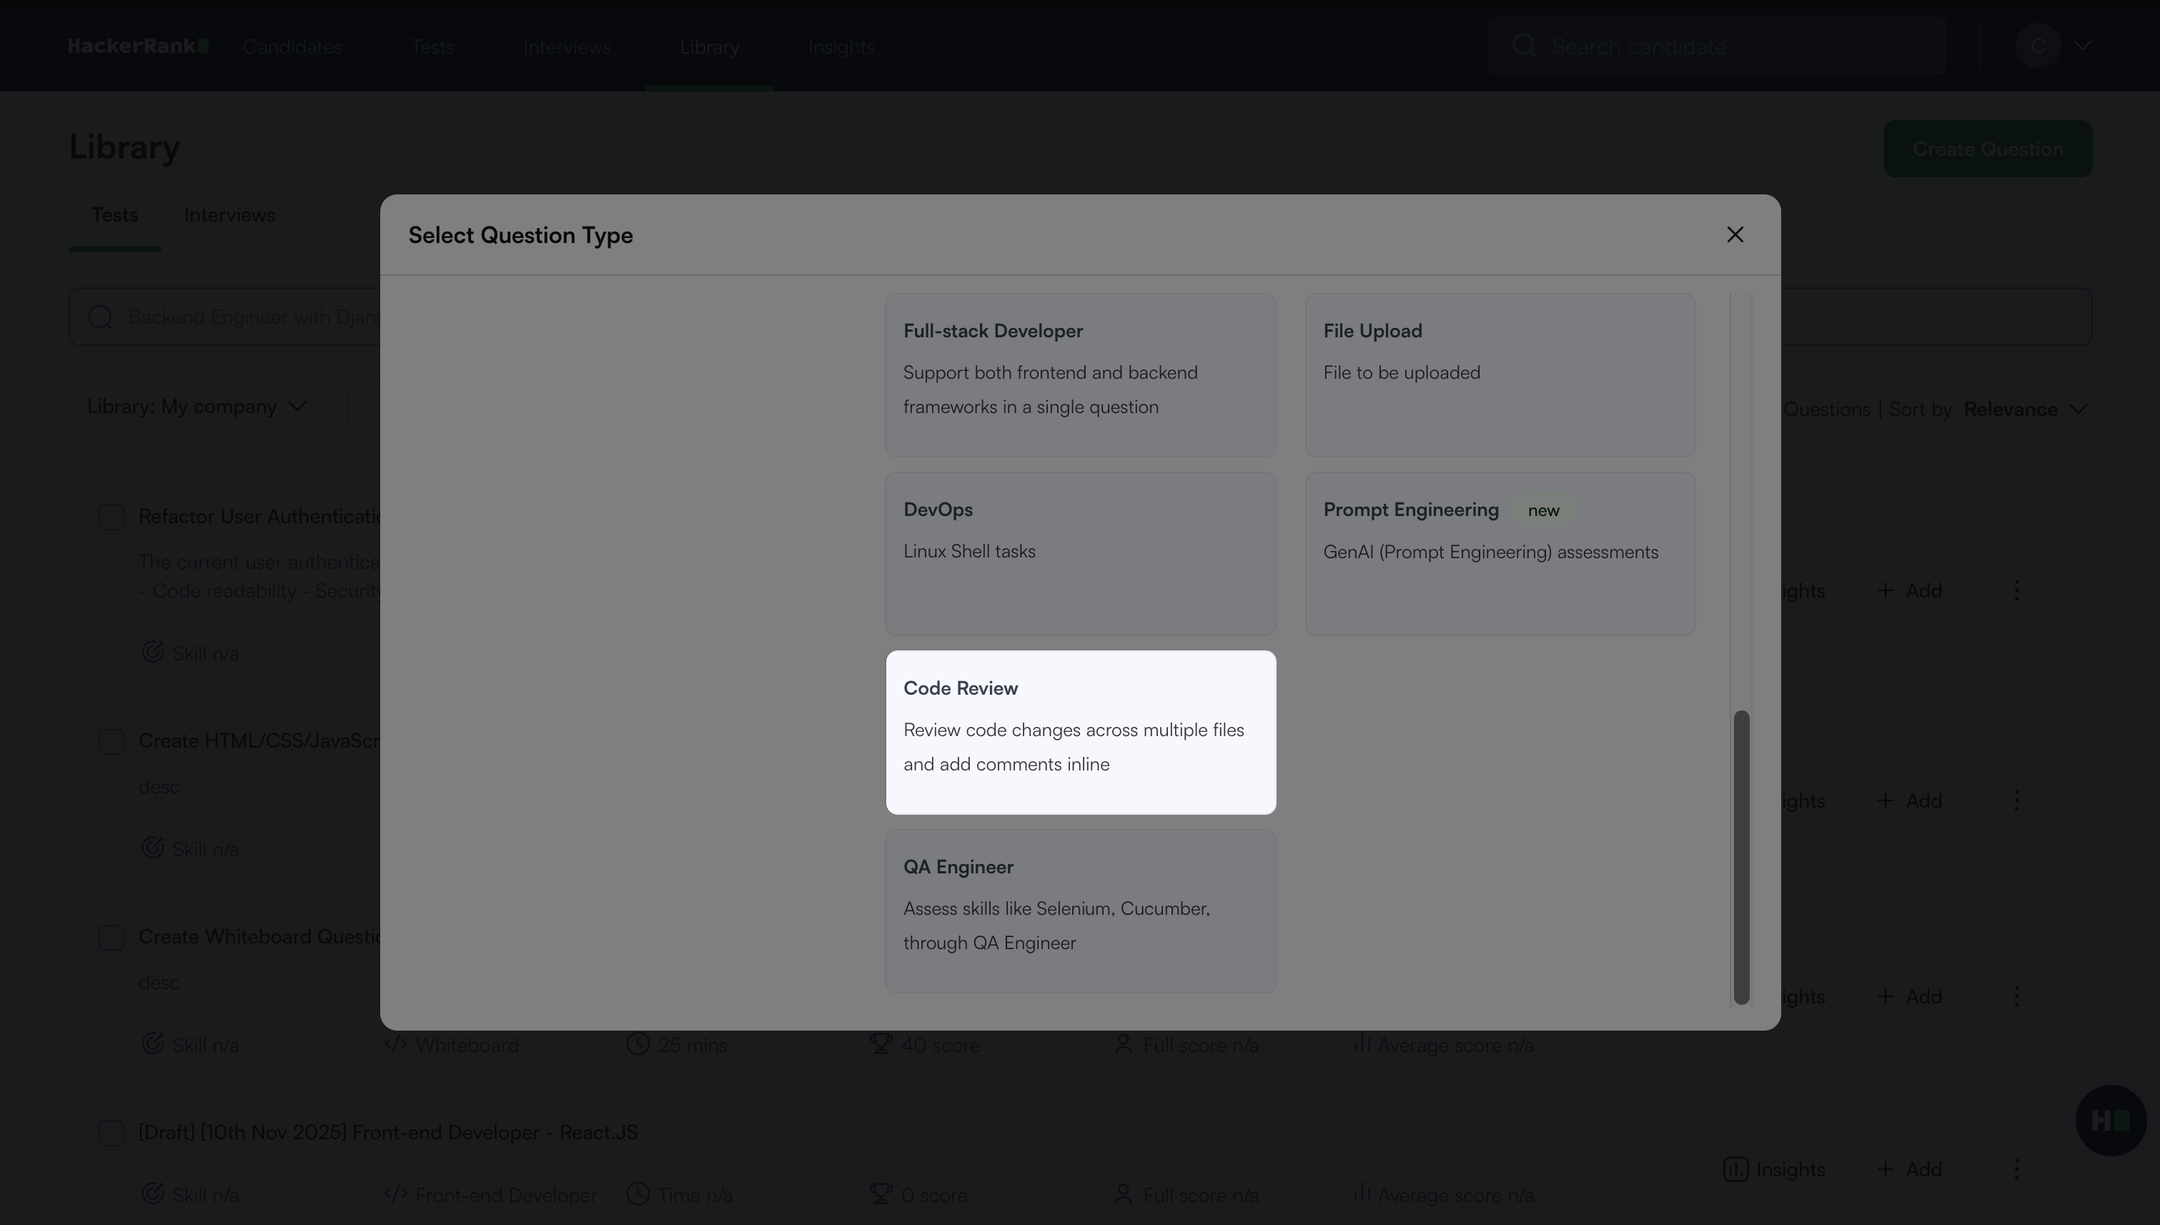Expand the account menu chevron
Image resolution: width=2160 pixels, height=1225 pixels.
pos(2083,46)
